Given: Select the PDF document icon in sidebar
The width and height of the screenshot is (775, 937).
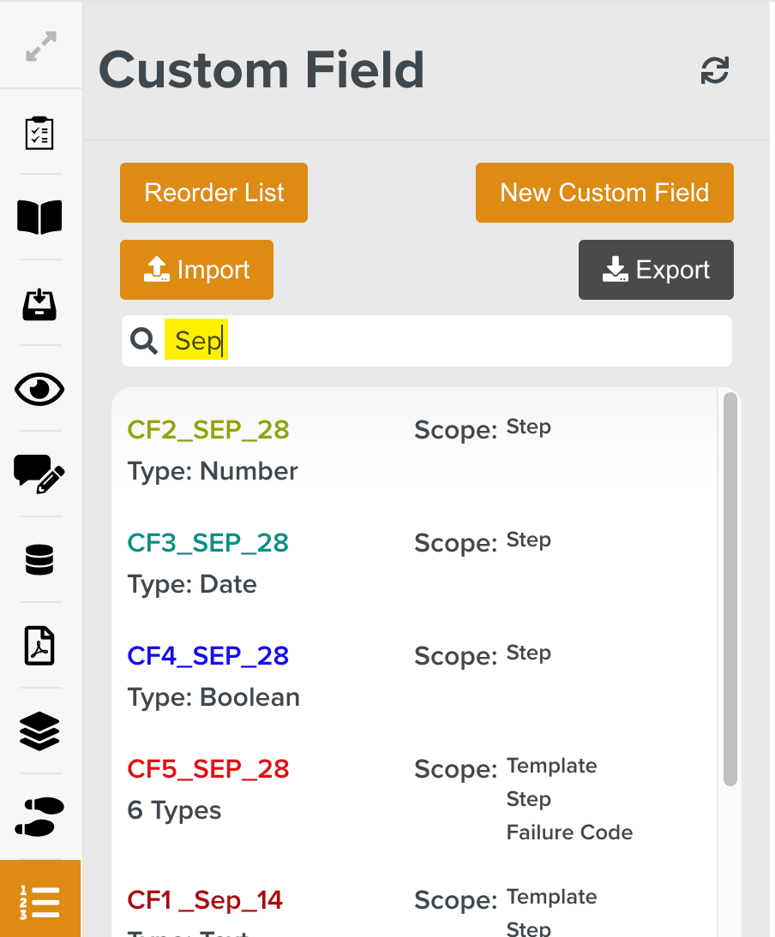Looking at the screenshot, I should [39, 645].
